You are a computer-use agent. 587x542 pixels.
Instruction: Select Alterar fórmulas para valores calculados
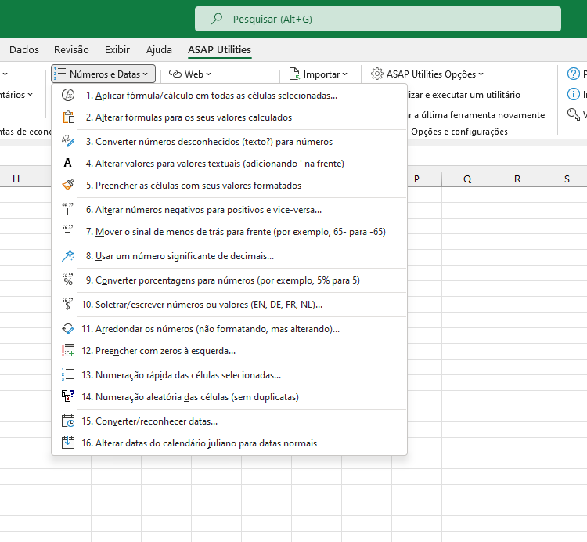229,117
